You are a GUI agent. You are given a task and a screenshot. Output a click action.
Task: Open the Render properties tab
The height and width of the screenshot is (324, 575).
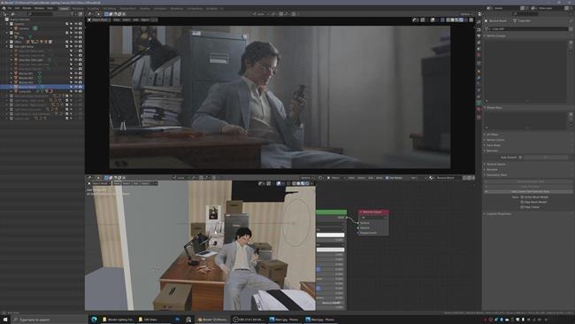(x=479, y=30)
